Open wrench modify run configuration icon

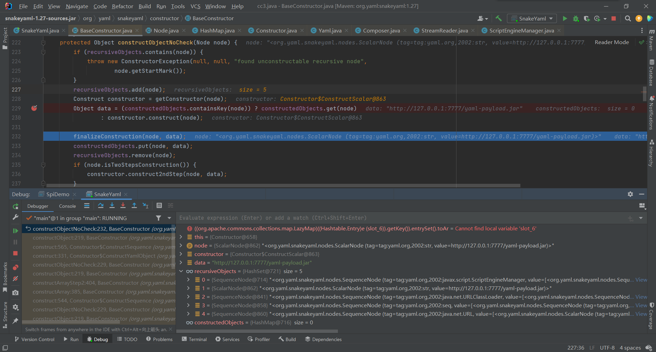click(x=15, y=217)
